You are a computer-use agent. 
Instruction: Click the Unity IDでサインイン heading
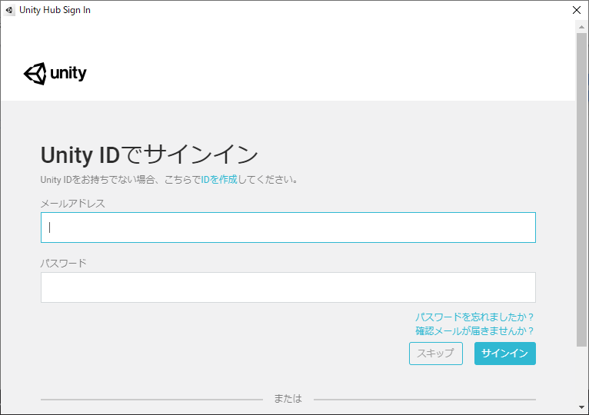(149, 154)
